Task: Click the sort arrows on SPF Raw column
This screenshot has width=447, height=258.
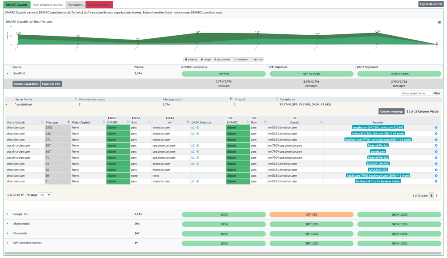Action: 265,122
